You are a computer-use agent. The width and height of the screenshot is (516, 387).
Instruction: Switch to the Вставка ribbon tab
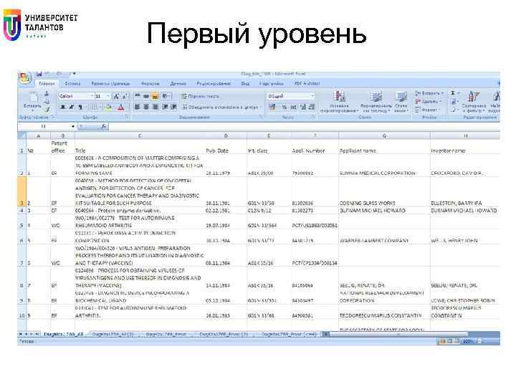coord(72,84)
